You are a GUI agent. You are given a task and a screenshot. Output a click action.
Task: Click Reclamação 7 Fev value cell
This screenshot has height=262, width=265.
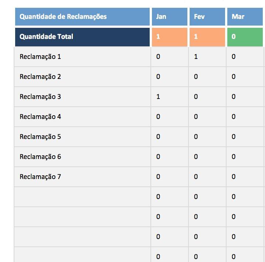click(207, 177)
